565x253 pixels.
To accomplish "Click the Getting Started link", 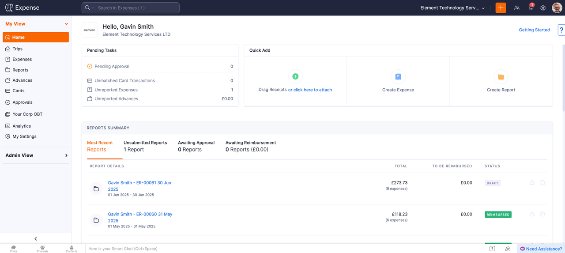I will [x=534, y=30].
